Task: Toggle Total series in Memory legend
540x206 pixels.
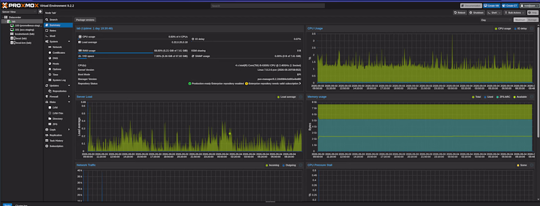Action: (x=477, y=97)
